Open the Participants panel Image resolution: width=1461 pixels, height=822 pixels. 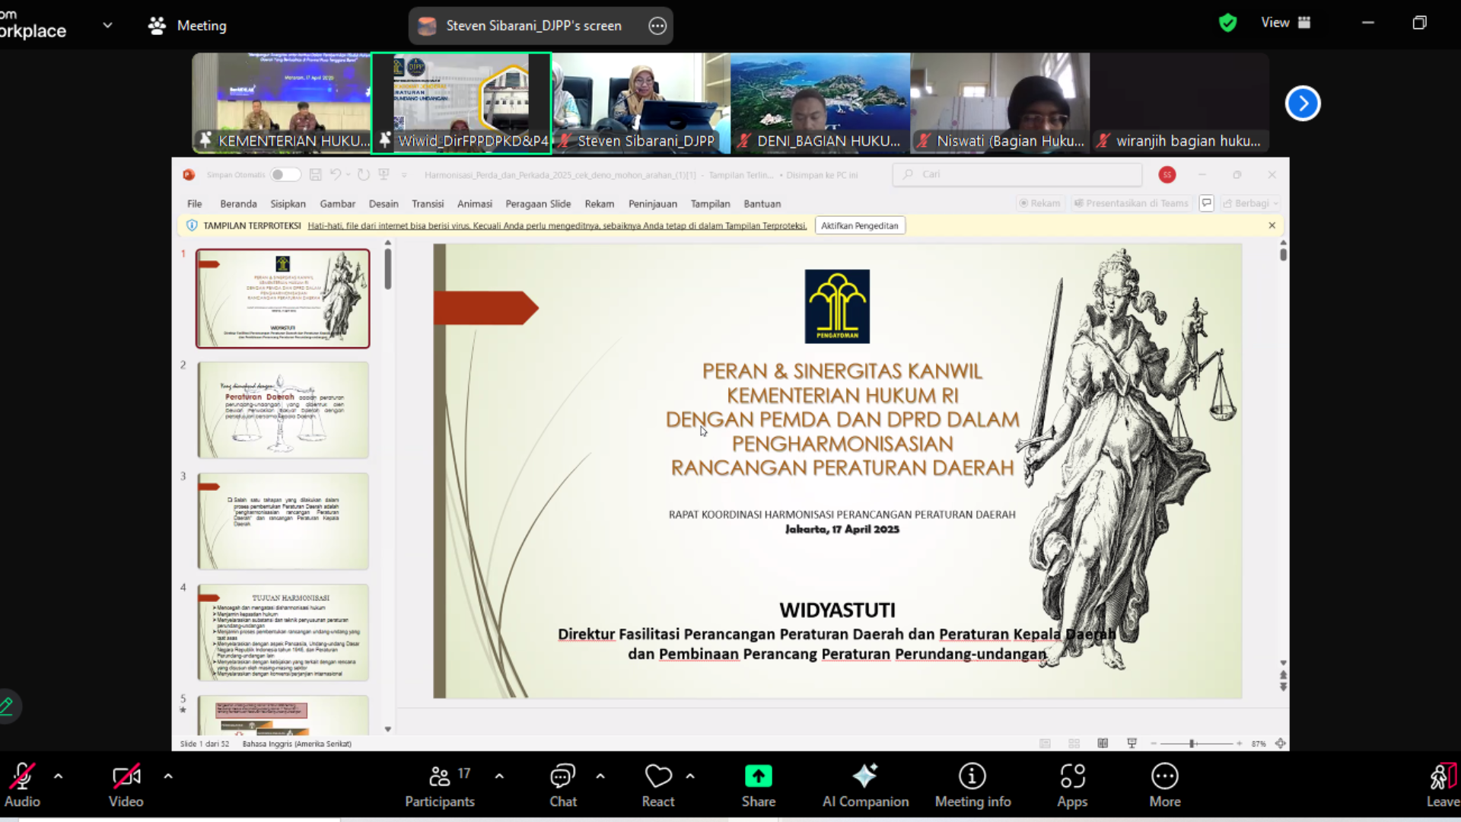pyautogui.click(x=440, y=785)
